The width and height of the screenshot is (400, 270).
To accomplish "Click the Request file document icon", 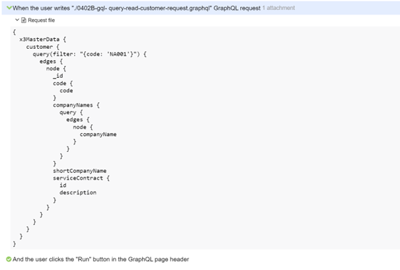I will click(23, 20).
